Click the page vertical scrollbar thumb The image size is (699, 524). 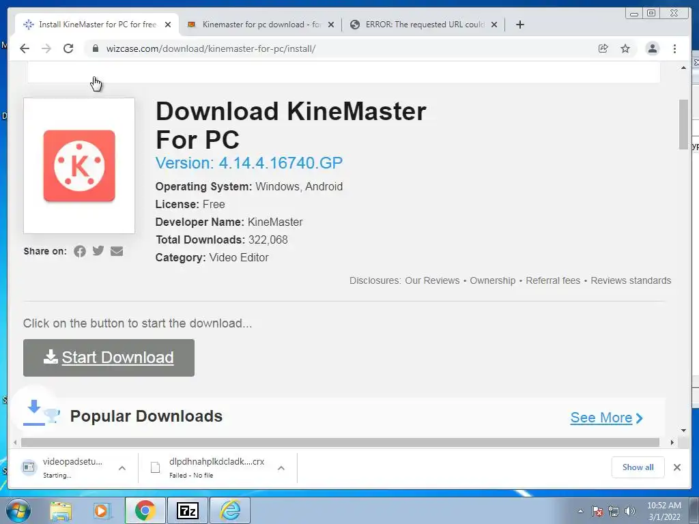click(x=683, y=125)
